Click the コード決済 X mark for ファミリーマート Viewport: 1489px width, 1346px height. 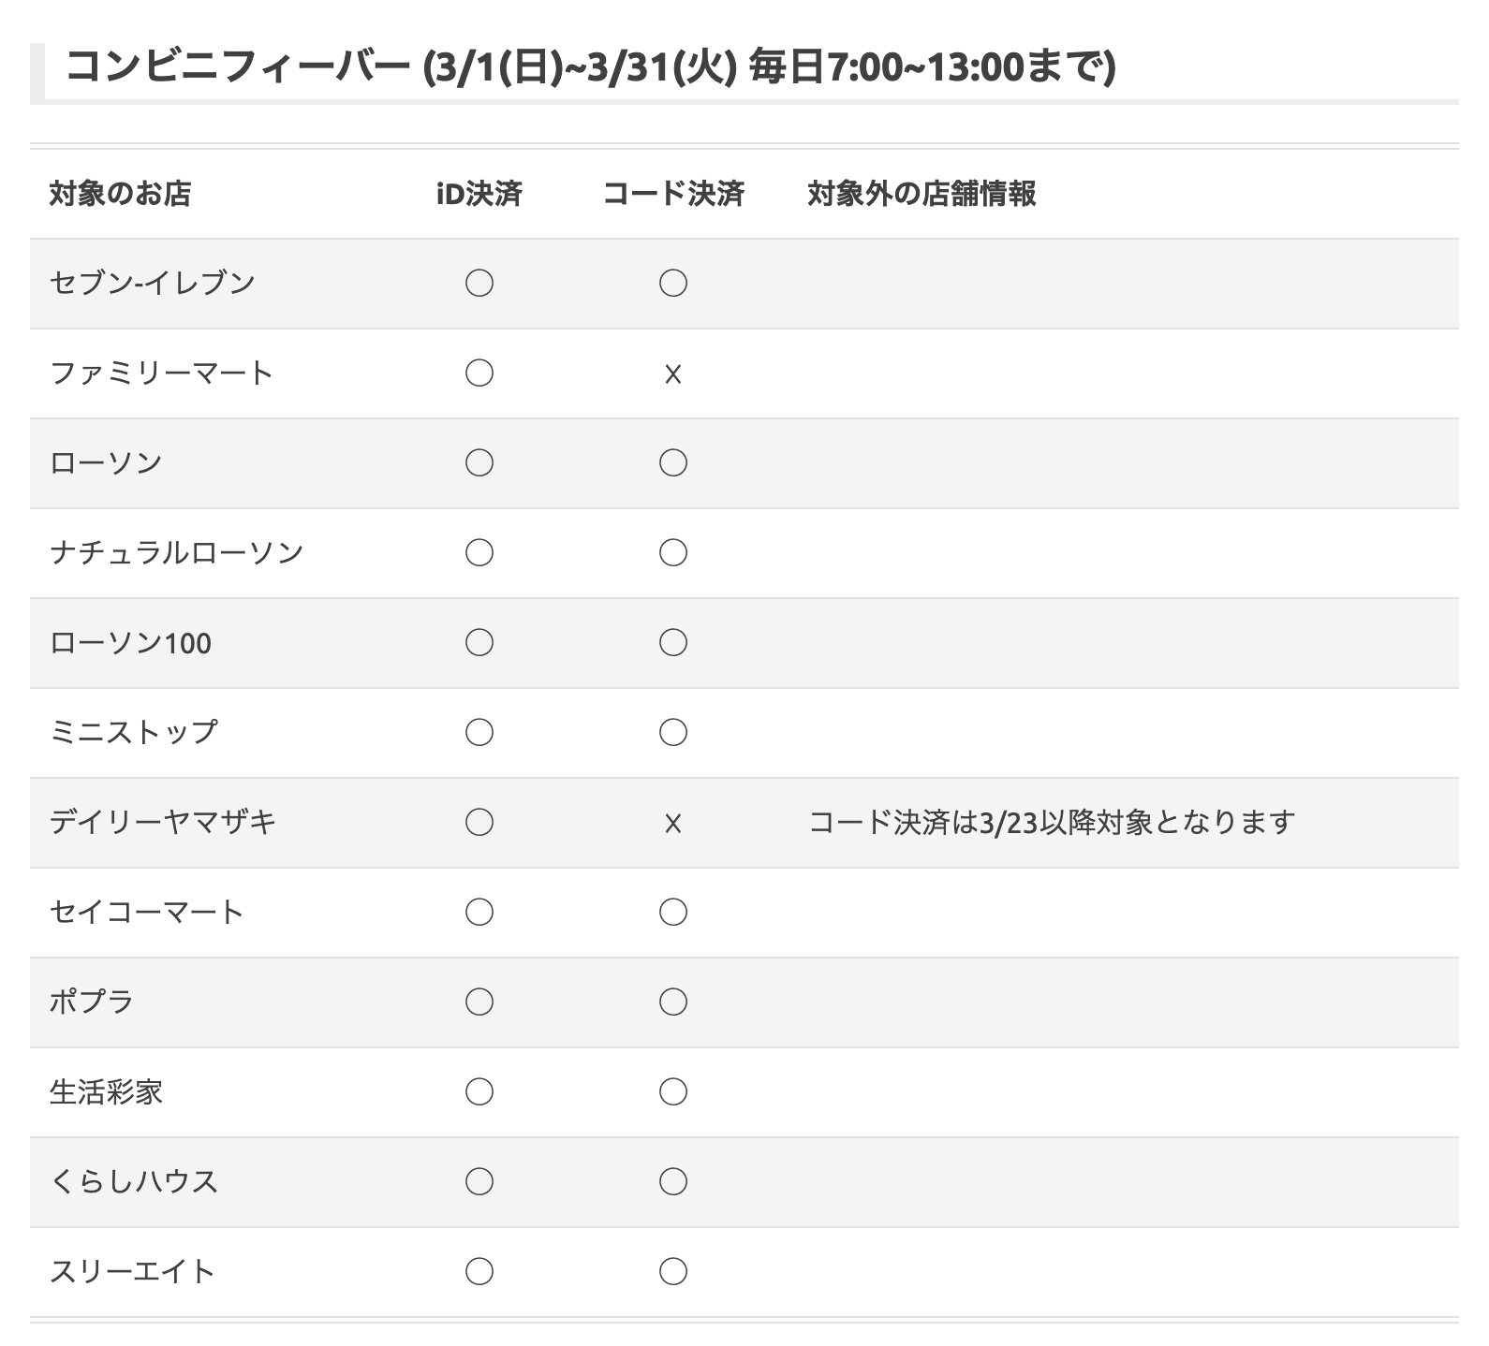click(672, 374)
